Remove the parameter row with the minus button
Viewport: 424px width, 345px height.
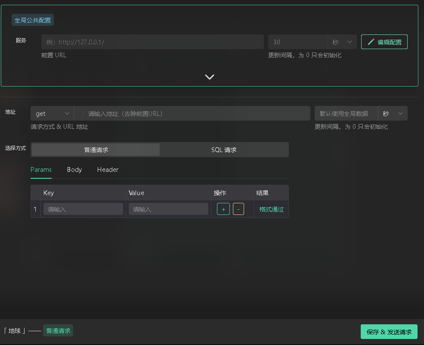(238, 209)
